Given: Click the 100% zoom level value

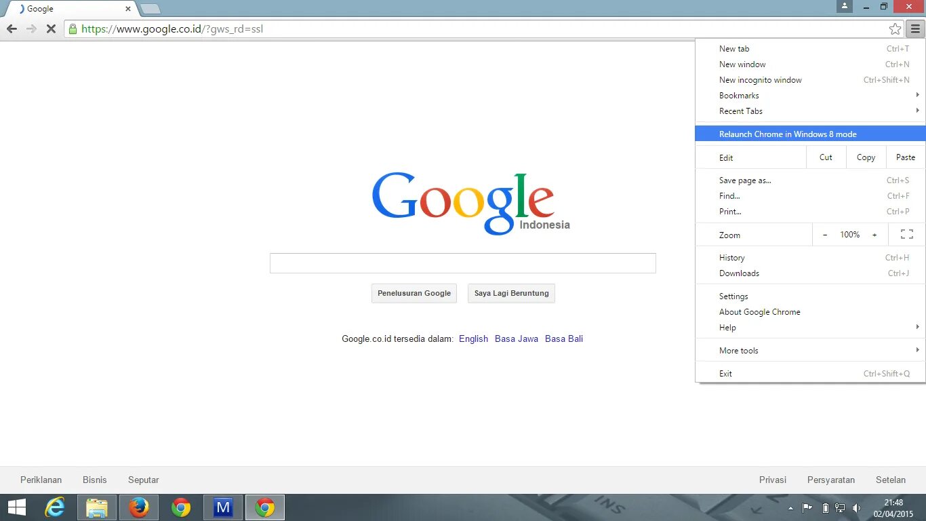Looking at the screenshot, I should [849, 235].
